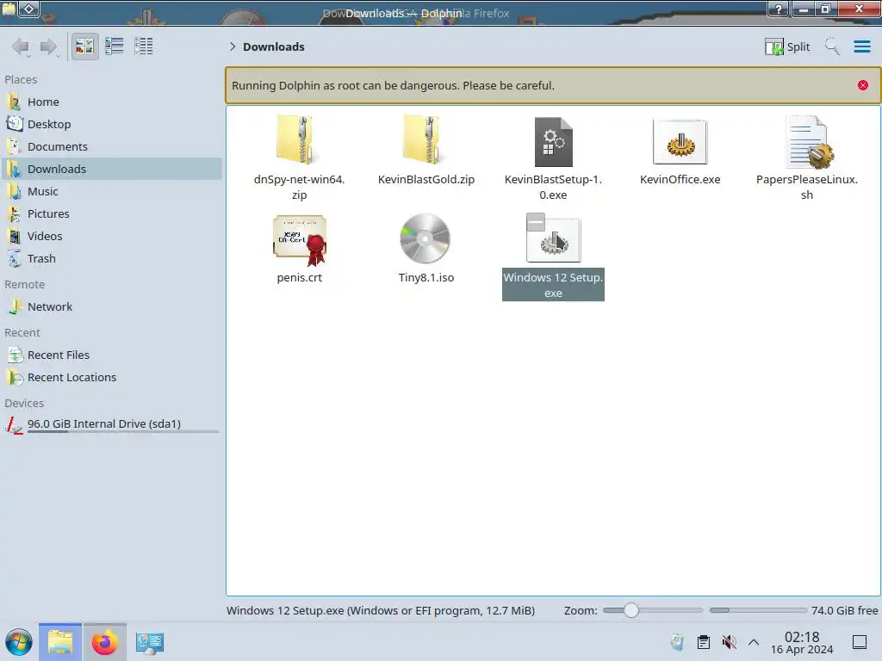The width and height of the screenshot is (882, 661).
Task: Click the status bar file info text
Action: pyautogui.click(x=380, y=610)
